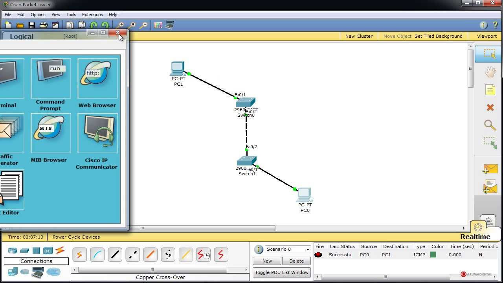Choose the Console cable
503x283 pixels.
[x=97, y=255]
